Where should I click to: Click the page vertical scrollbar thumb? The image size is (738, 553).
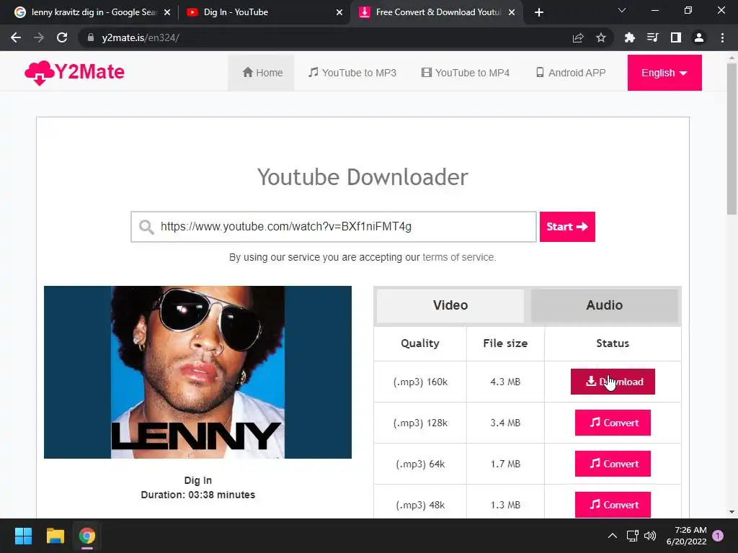tap(732, 139)
